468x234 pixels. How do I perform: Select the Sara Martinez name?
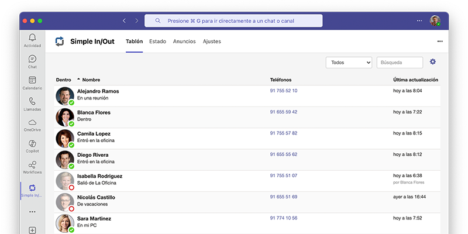94,218
